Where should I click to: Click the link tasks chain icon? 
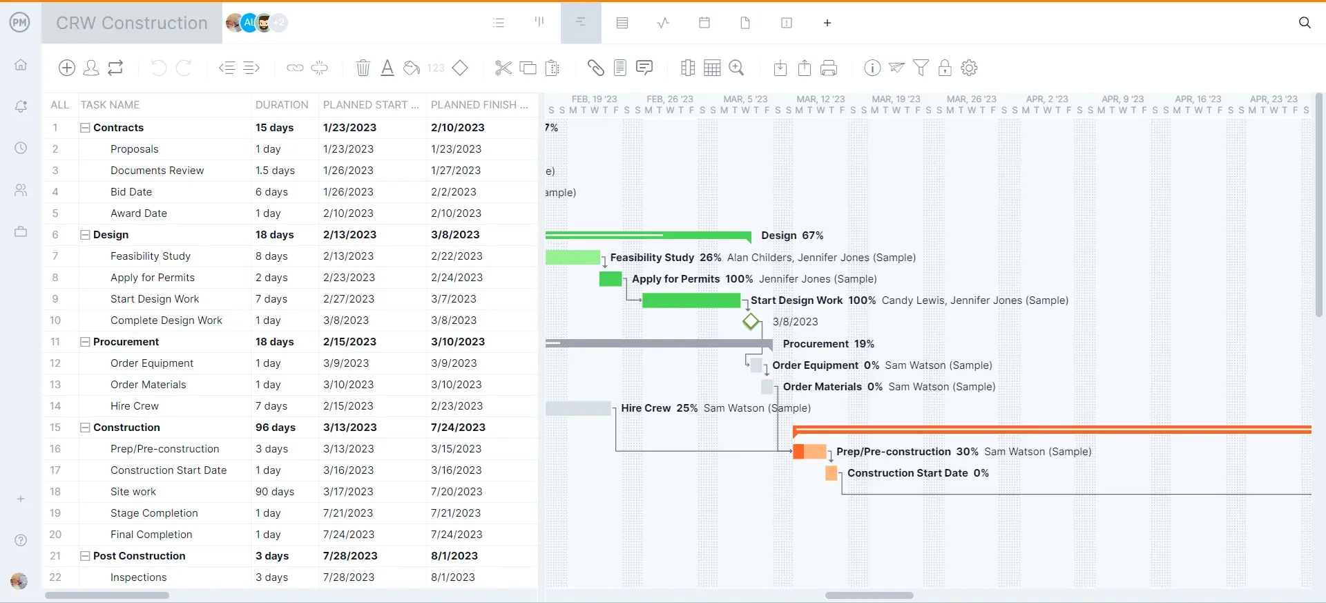tap(295, 68)
